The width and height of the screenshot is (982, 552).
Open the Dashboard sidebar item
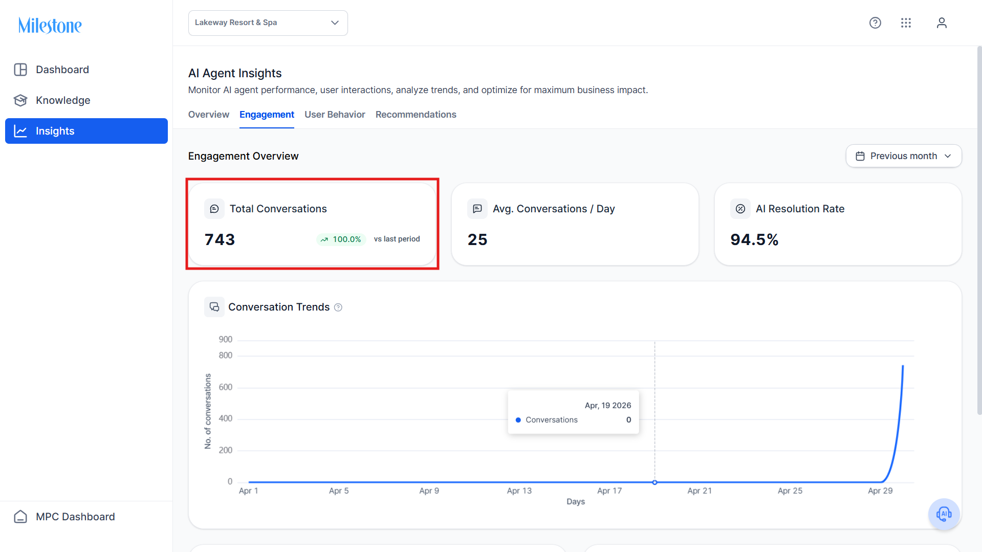pos(86,70)
